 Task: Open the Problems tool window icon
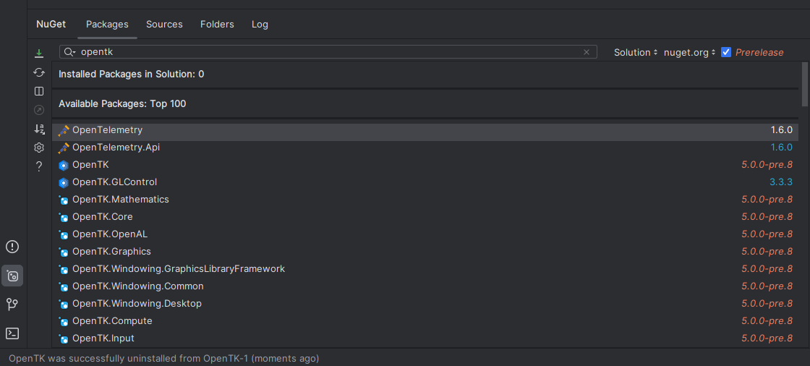(12, 247)
